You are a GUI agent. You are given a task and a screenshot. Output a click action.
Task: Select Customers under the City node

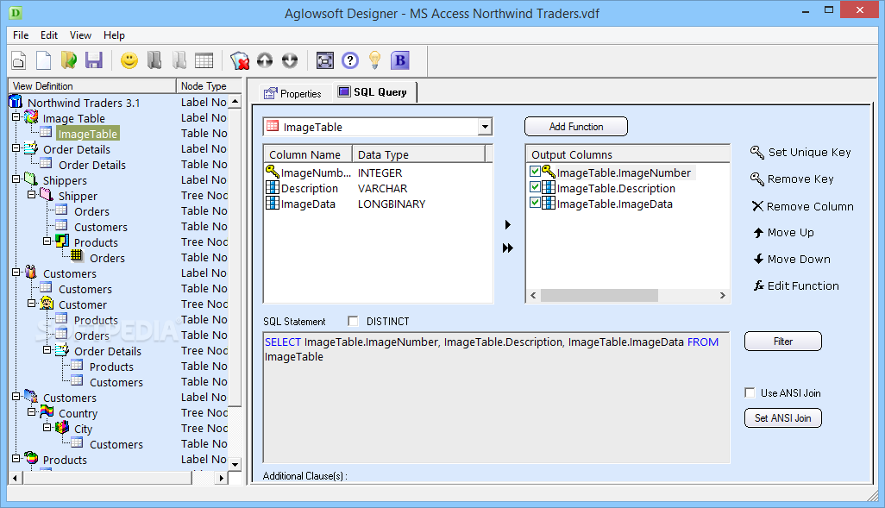116,444
